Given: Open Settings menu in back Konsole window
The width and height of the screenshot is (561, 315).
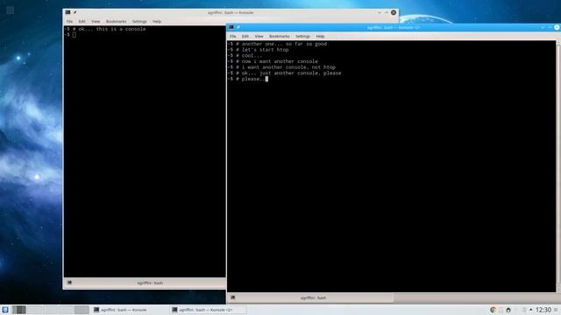Looking at the screenshot, I should 139,21.
